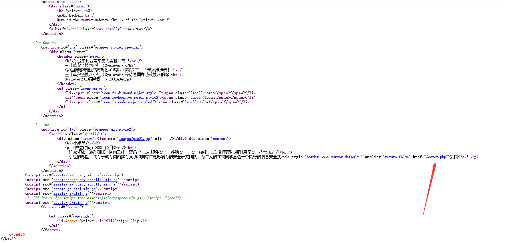
Task: Click the "Ipsum" label text
Action: click(x=210, y=98)
